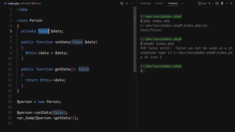Maximize the panel size with chevron icon
The image size is (235, 132).
(227, 3)
